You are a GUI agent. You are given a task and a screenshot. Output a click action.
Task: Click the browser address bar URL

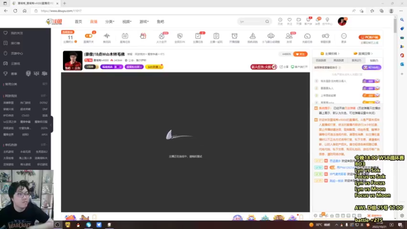click(61, 11)
